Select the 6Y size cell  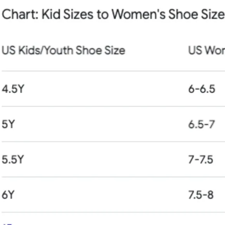click(x=8, y=195)
